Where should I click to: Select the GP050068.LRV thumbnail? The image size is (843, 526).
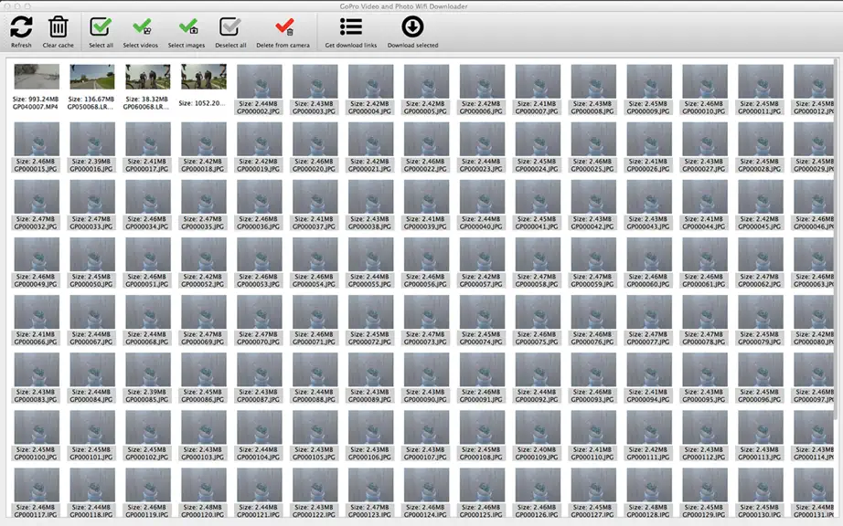pyautogui.click(x=92, y=77)
